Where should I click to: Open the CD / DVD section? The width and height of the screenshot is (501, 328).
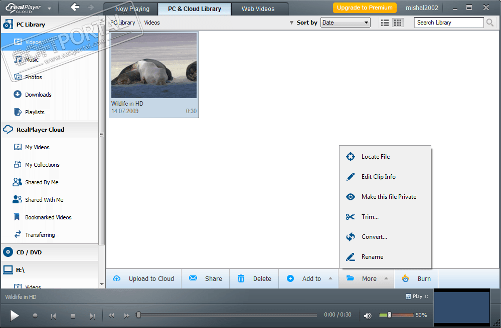tap(50, 252)
